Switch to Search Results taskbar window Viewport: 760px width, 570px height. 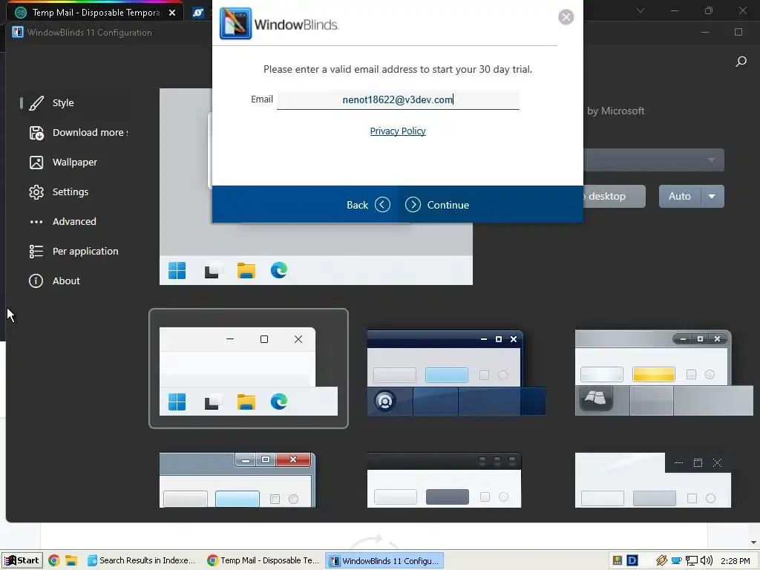(x=142, y=561)
